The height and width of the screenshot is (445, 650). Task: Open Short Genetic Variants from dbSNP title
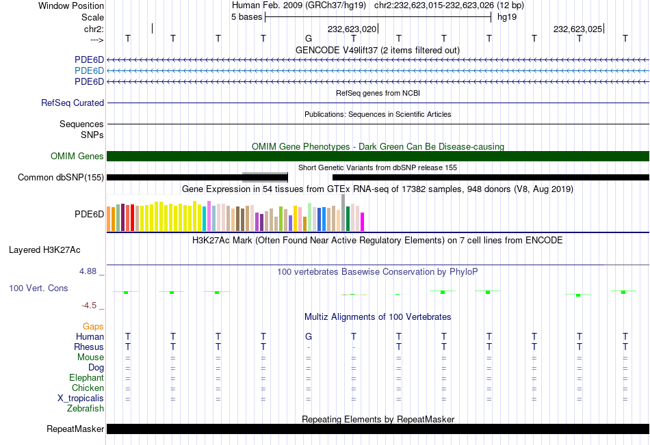(x=378, y=167)
